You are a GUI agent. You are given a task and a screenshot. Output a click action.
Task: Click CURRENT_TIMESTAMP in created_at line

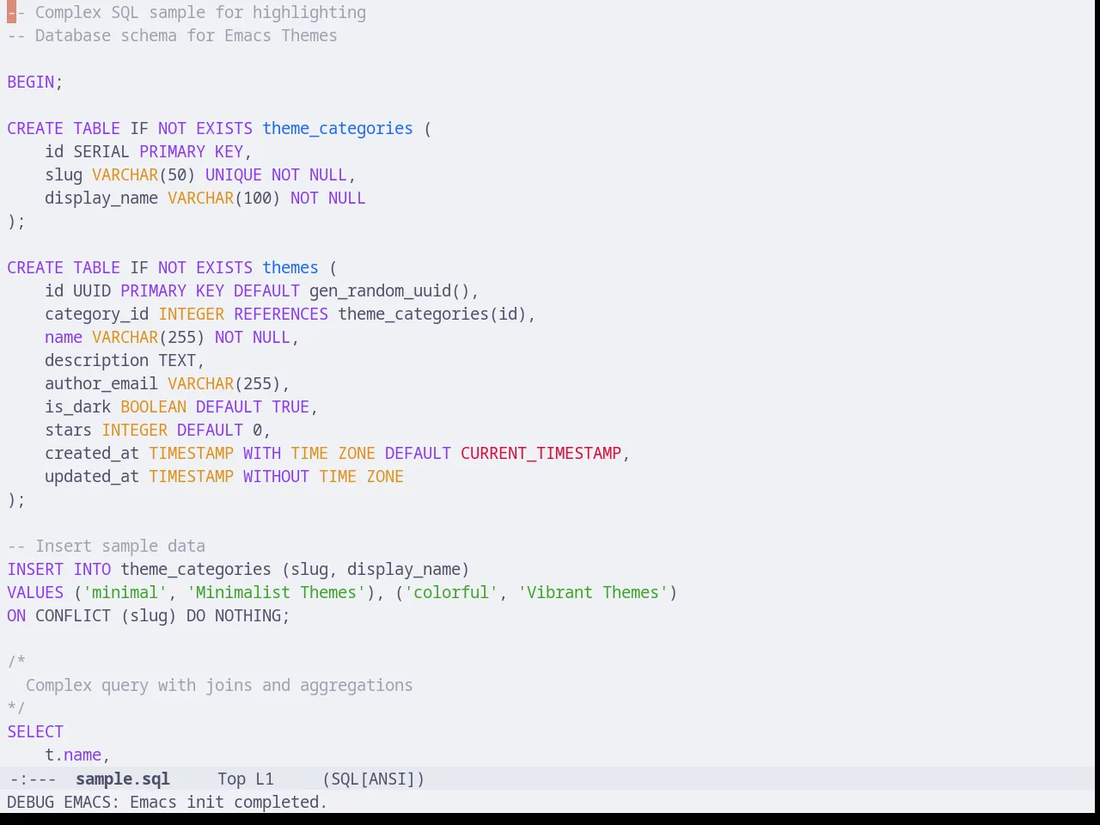541,454
